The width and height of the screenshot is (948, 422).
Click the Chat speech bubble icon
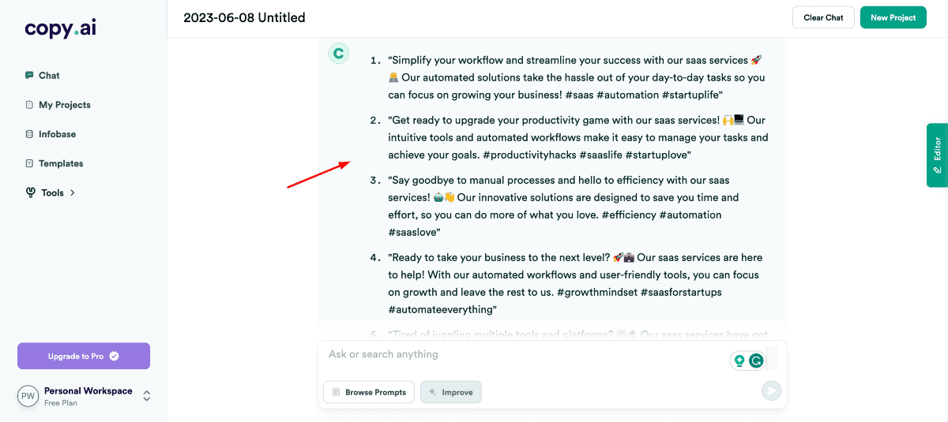29,76
